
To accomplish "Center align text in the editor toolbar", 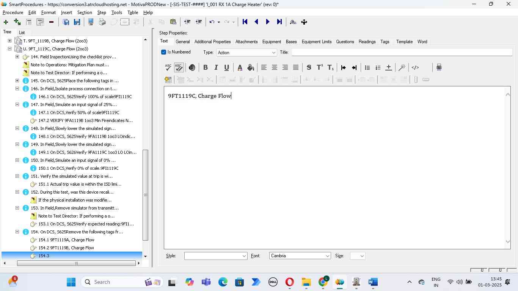I will (x=275, y=67).
